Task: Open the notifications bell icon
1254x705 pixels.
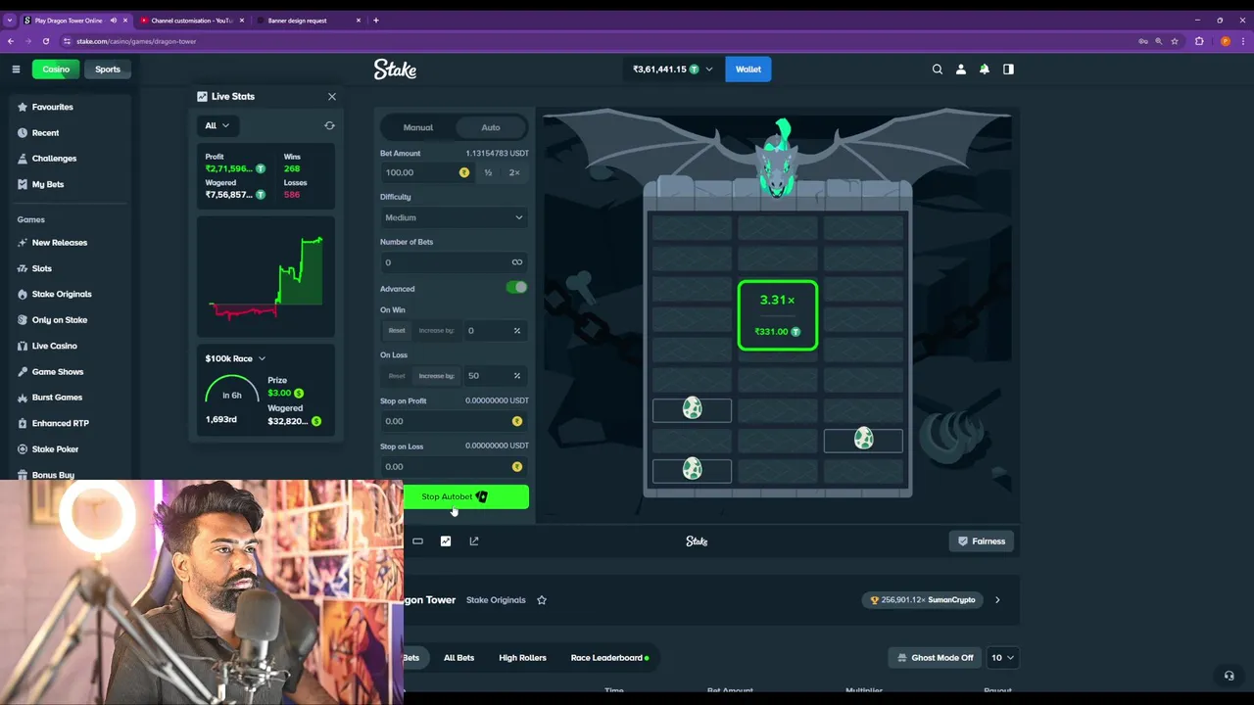Action: pos(985,69)
